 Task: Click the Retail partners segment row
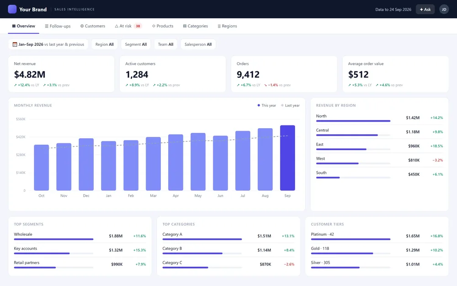80,264
